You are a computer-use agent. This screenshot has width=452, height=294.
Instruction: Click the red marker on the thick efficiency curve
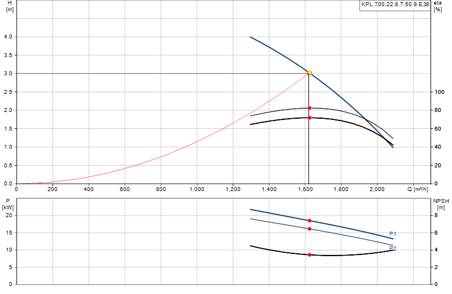pos(309,118)
